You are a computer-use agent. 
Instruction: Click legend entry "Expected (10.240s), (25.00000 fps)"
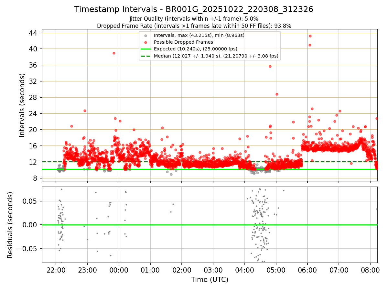(x=196, y=49)
